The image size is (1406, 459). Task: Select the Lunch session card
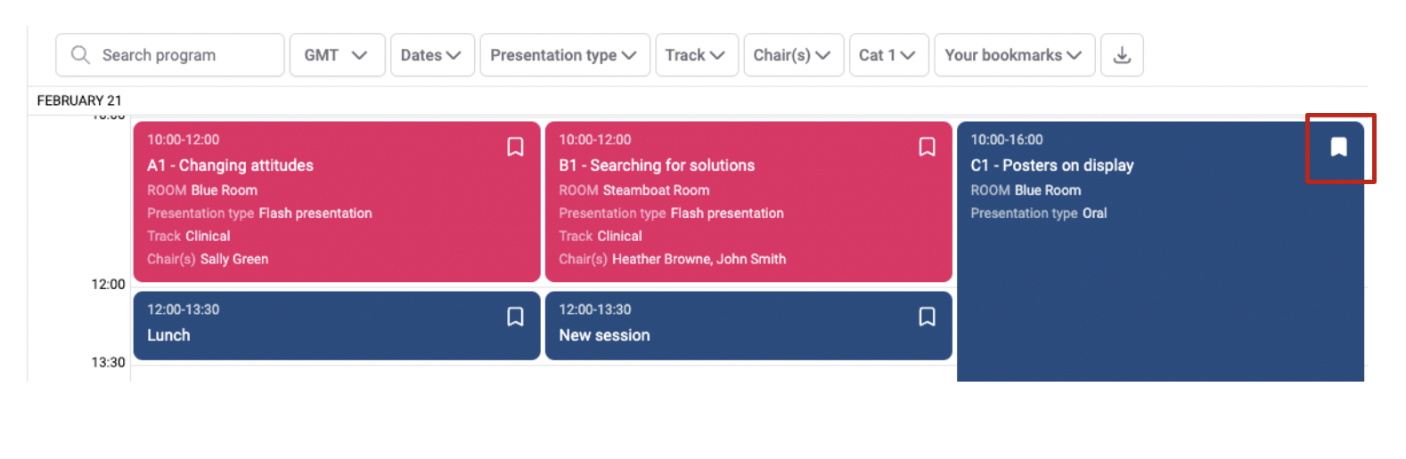coord(337,326)
